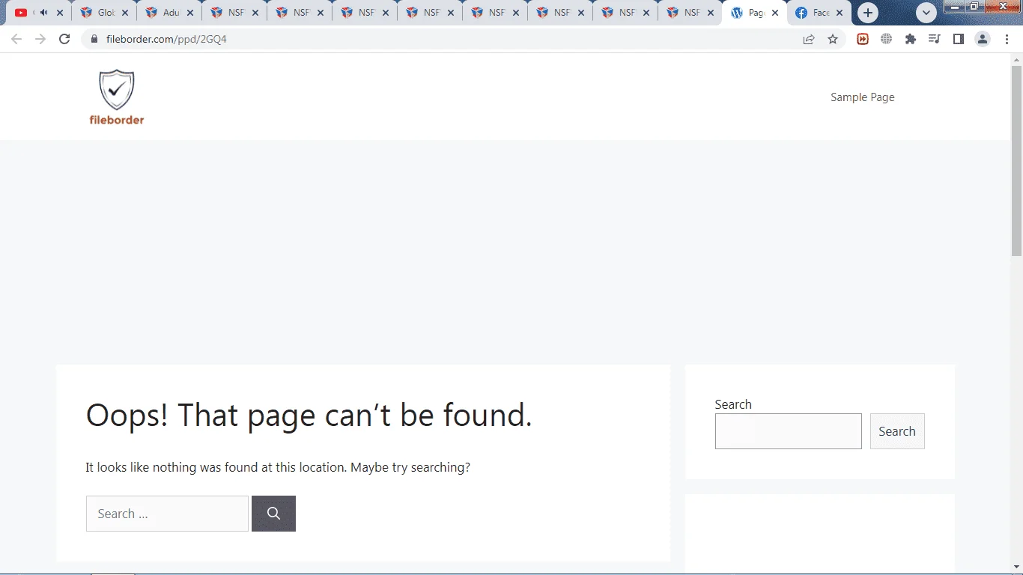The image size is (1023, 575).
Task: Click the page vertical scrollbar thumb
Action: tap(1016, 161)
